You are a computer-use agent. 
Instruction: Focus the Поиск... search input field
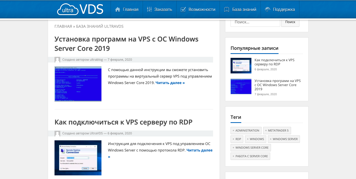pos(255,22)
